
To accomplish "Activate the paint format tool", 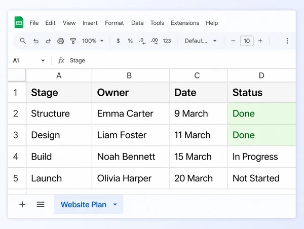I will 73,41.
